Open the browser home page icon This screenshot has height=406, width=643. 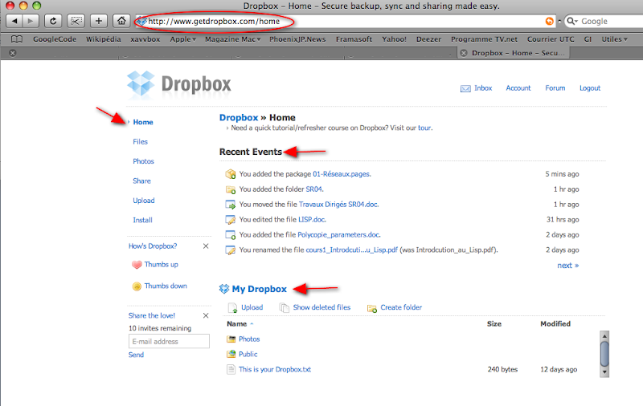pyautogui.click(x=121, y=21)
